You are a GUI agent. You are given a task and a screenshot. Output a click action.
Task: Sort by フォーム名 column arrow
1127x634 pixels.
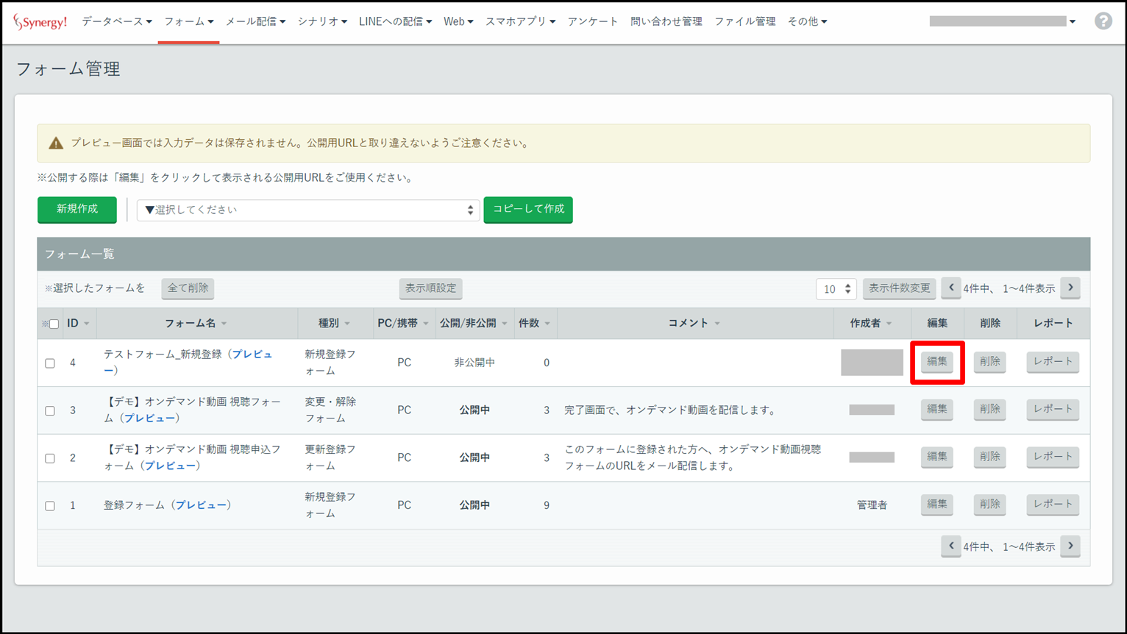pyautogui.click(x=224, y=324)
